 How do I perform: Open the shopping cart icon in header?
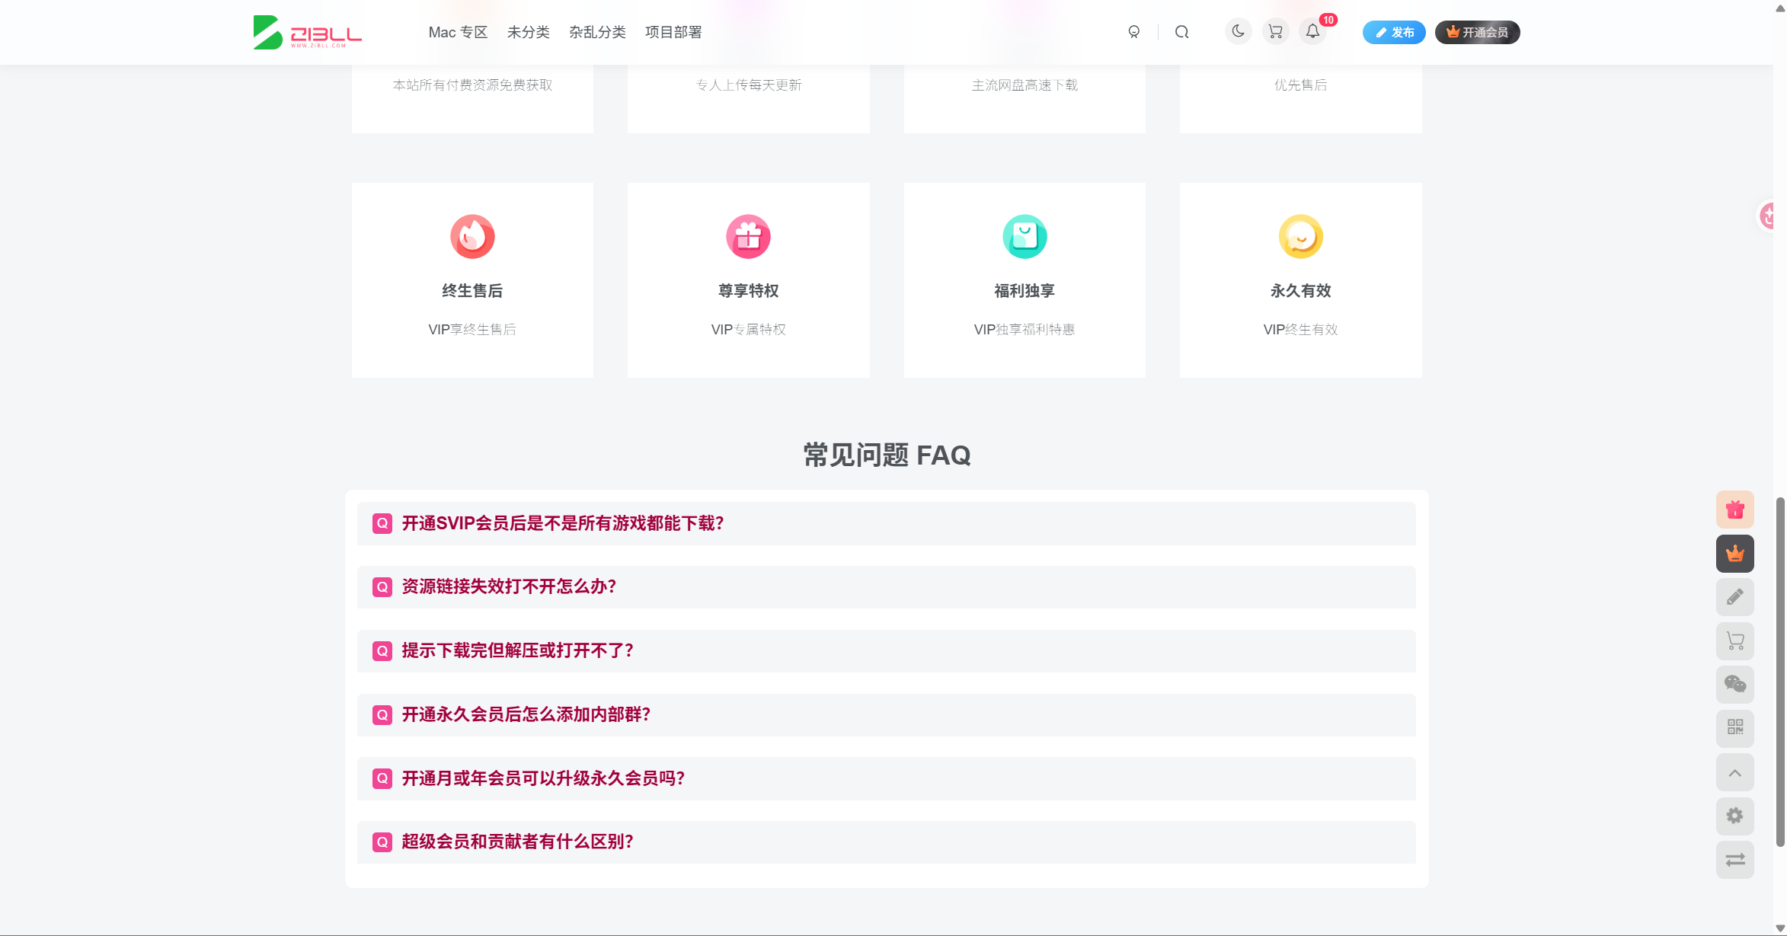pos(1275,31)
